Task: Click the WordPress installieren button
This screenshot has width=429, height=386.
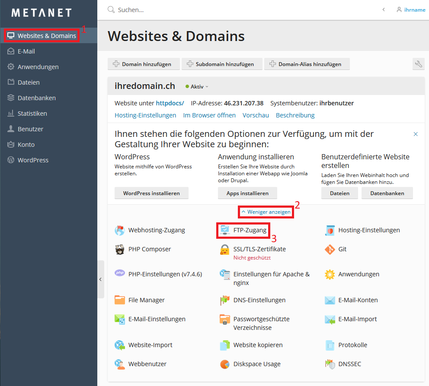Action: (151, 193)
